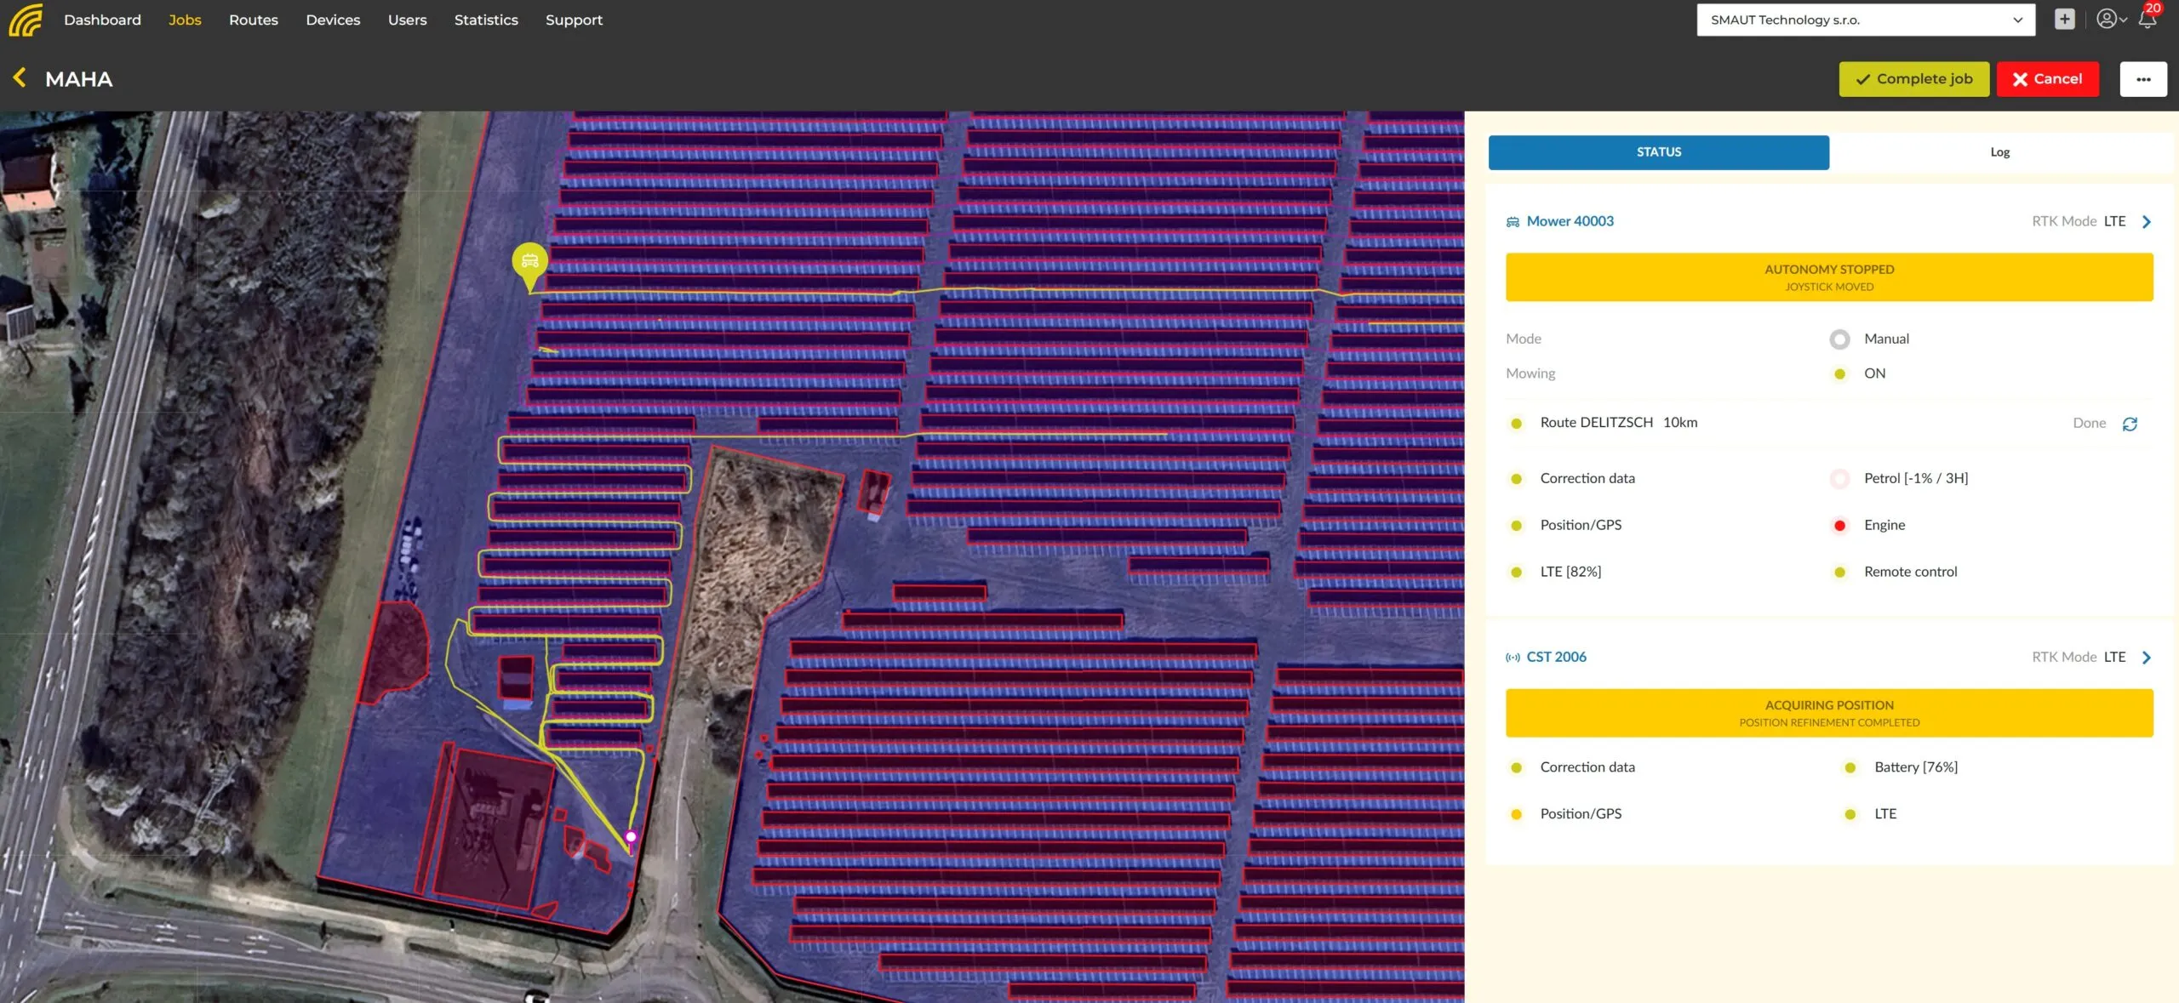Refresh the DELITZSCH route status
This screenshot has height=1003, width=2179.
(x=2130, y=424)
